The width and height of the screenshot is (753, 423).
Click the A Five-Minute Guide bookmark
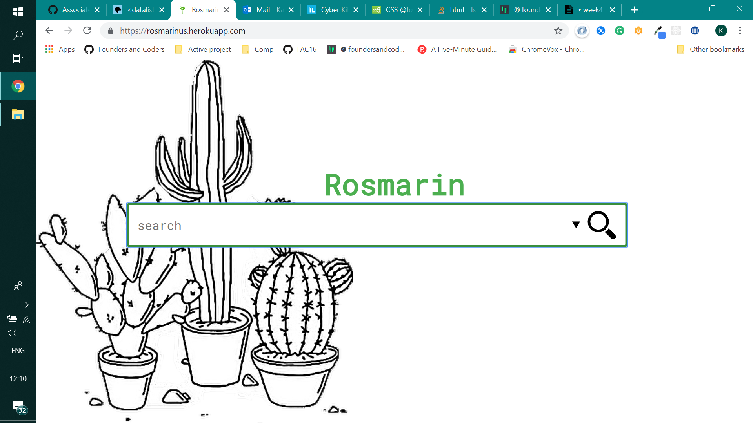(462, 49)
